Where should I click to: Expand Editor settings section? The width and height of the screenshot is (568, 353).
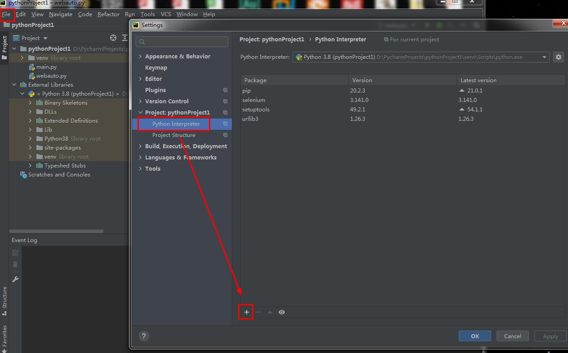[x=140, y=79]
